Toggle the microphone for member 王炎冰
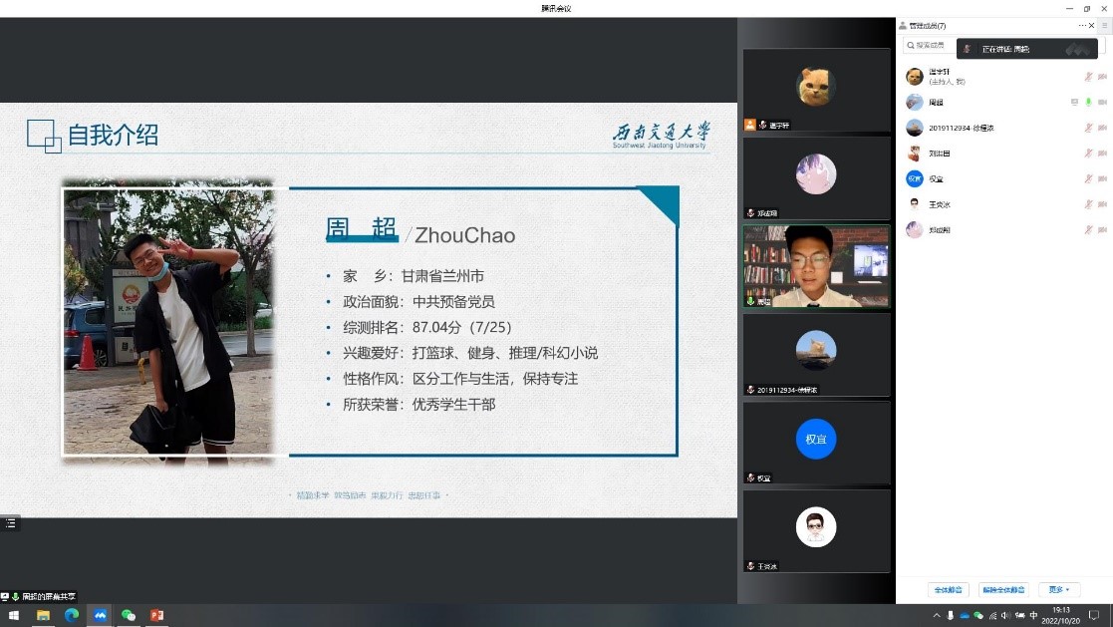The height and width of the screenshot is (627, 1113). pos(1088,204)
